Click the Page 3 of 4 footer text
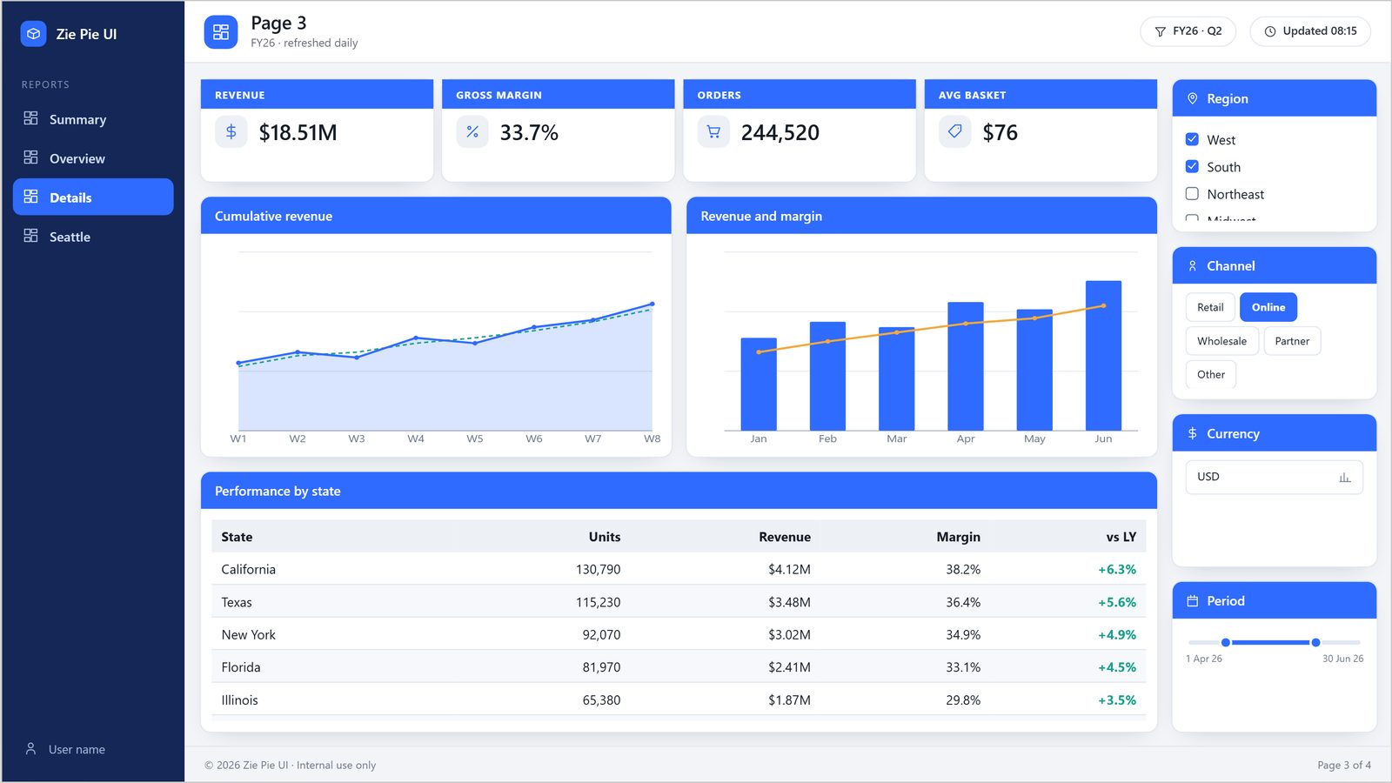The image size is (1392, 783). (x=1344, y=765)
